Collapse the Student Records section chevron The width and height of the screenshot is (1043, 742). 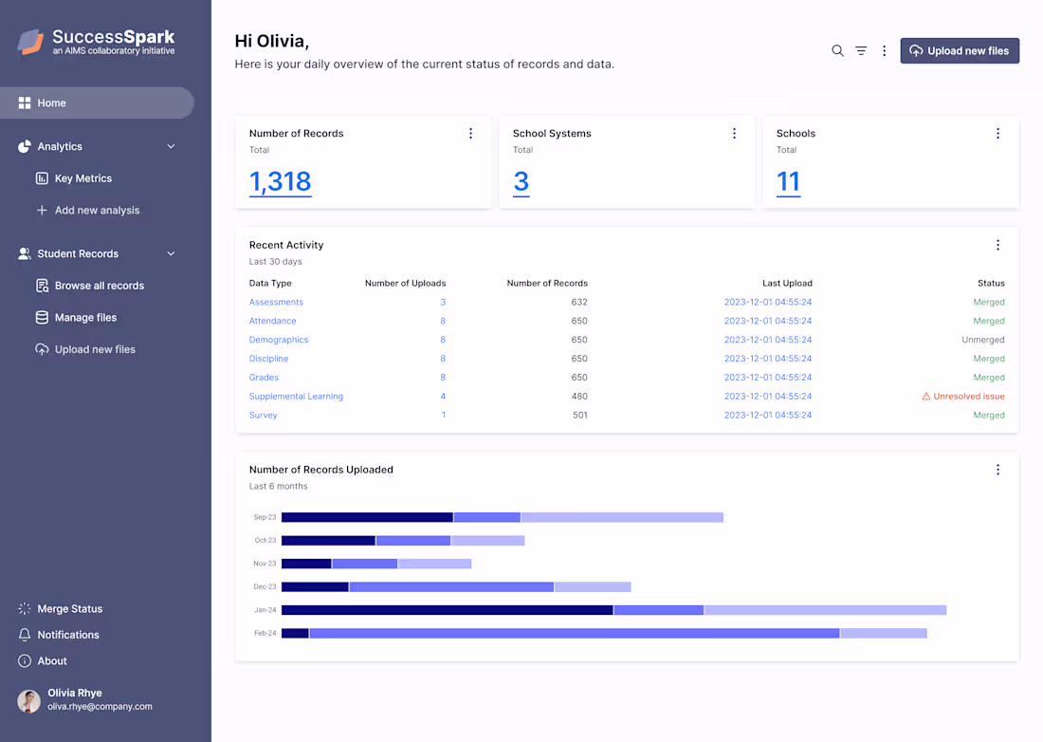171,254
